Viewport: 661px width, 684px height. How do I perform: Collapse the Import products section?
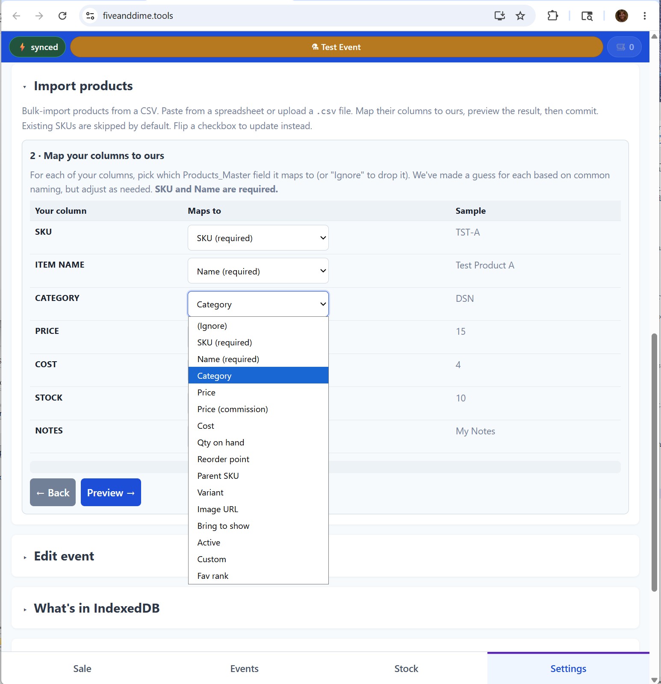[83, 86]
